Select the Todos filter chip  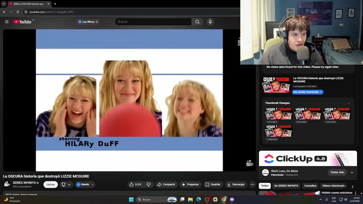[x=265, y=186]
